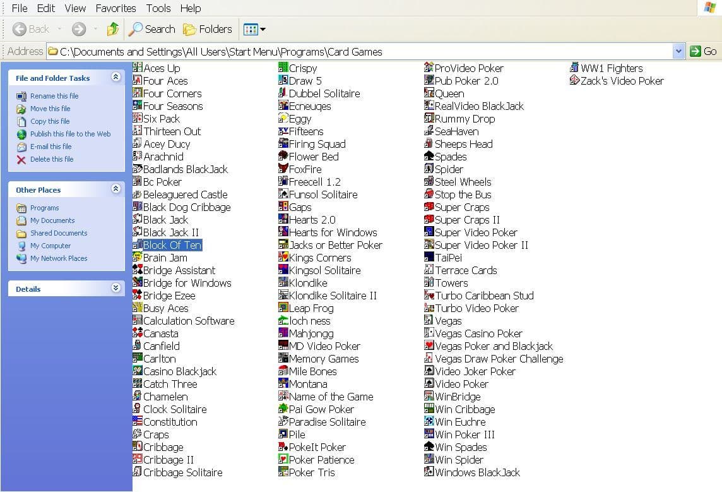This screenshot has height=492, width=722.
Task: Select the Super Craps dice icon
Action: (429, 207)
